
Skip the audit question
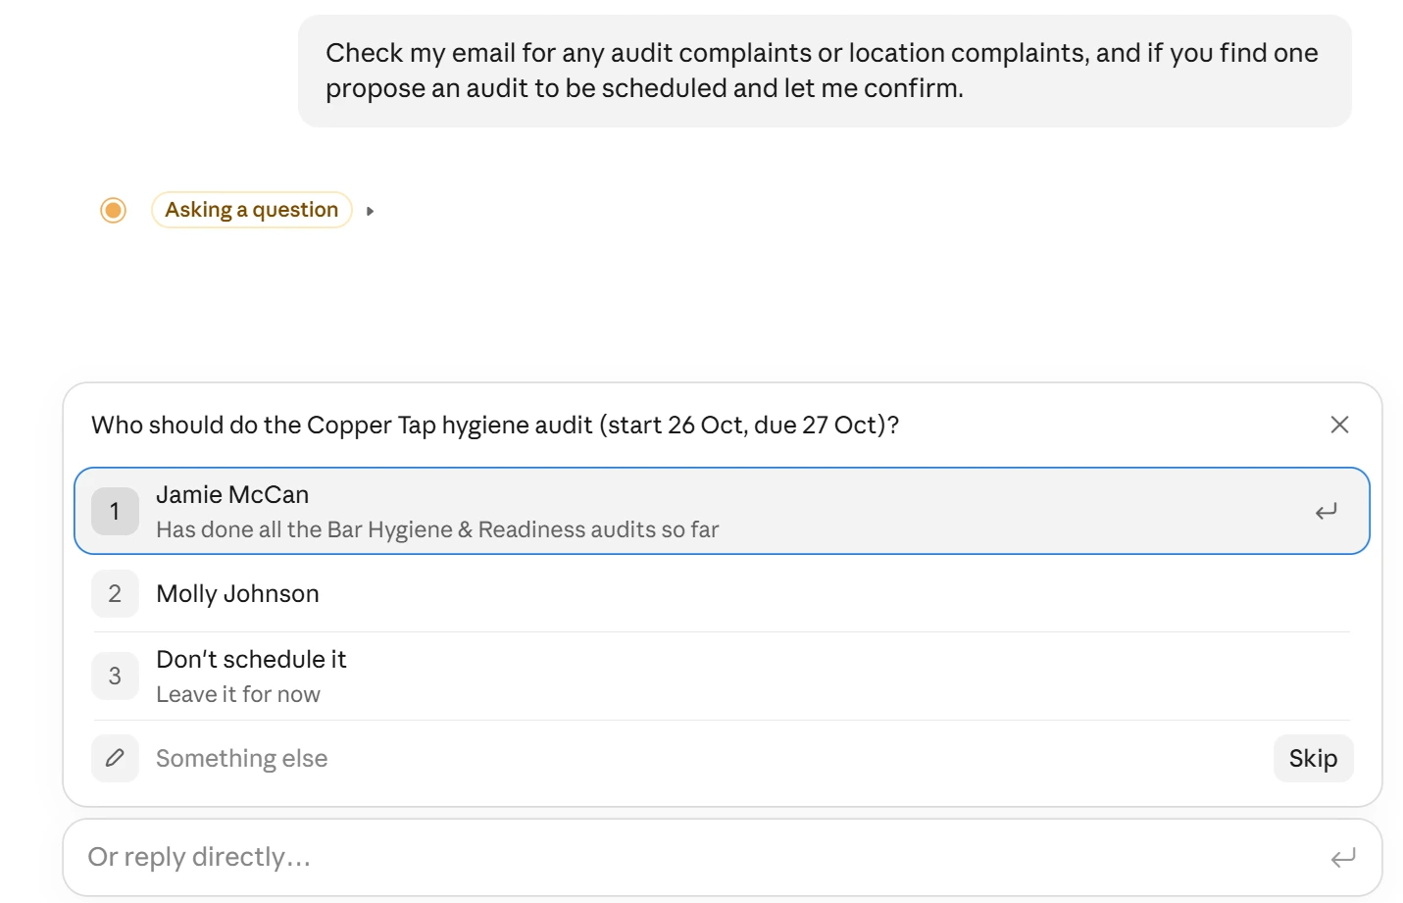point(1313,758)
